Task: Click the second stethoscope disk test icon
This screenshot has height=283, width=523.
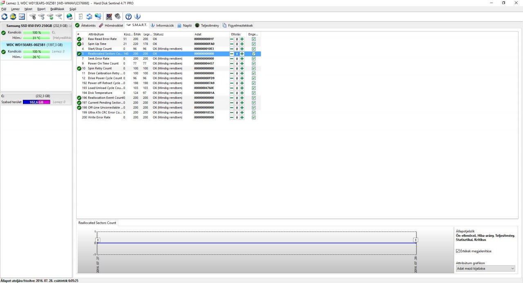Action: click(x=41, y=16)
